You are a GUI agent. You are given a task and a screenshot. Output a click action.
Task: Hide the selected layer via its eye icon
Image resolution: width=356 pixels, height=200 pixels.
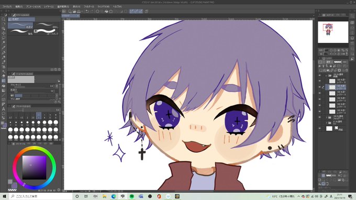point(320,87)
